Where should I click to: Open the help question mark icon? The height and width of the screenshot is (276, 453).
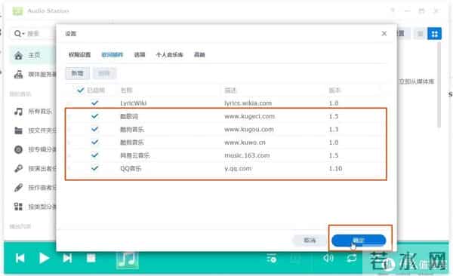[x=393, y=11]
